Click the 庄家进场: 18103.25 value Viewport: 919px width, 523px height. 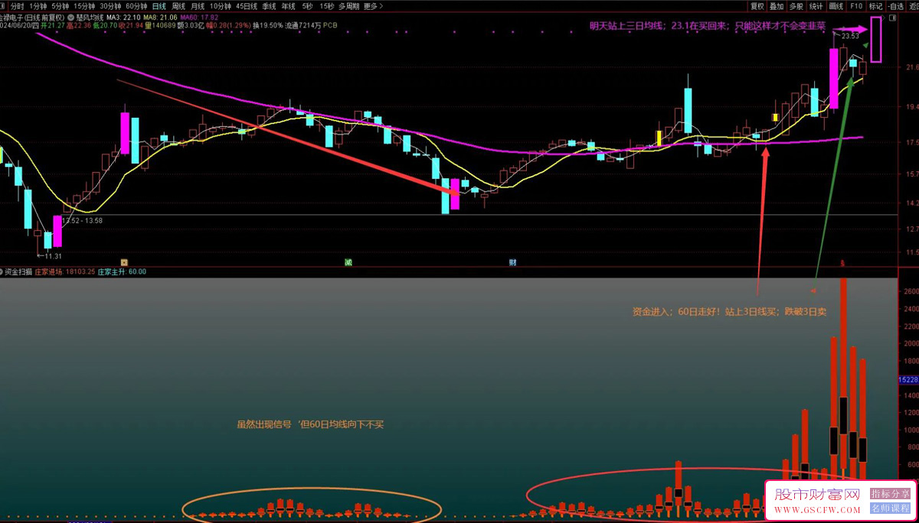pos(65,271)
